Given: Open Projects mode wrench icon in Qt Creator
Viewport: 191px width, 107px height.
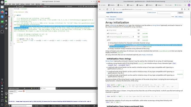Looking at the screenshot, I should point(6,24).
